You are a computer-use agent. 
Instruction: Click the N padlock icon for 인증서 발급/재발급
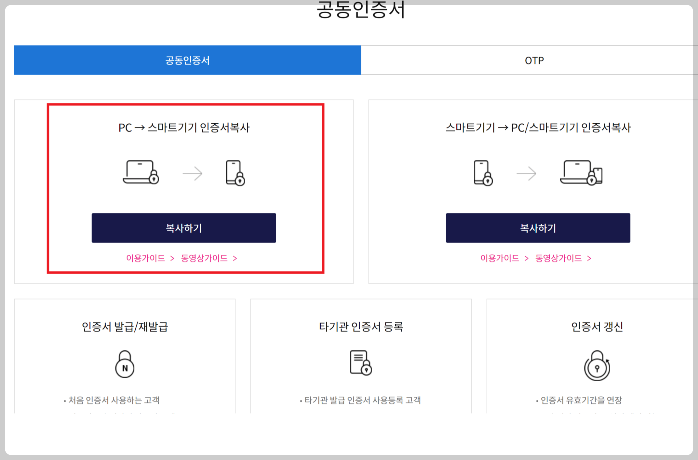tap(125, 364)
